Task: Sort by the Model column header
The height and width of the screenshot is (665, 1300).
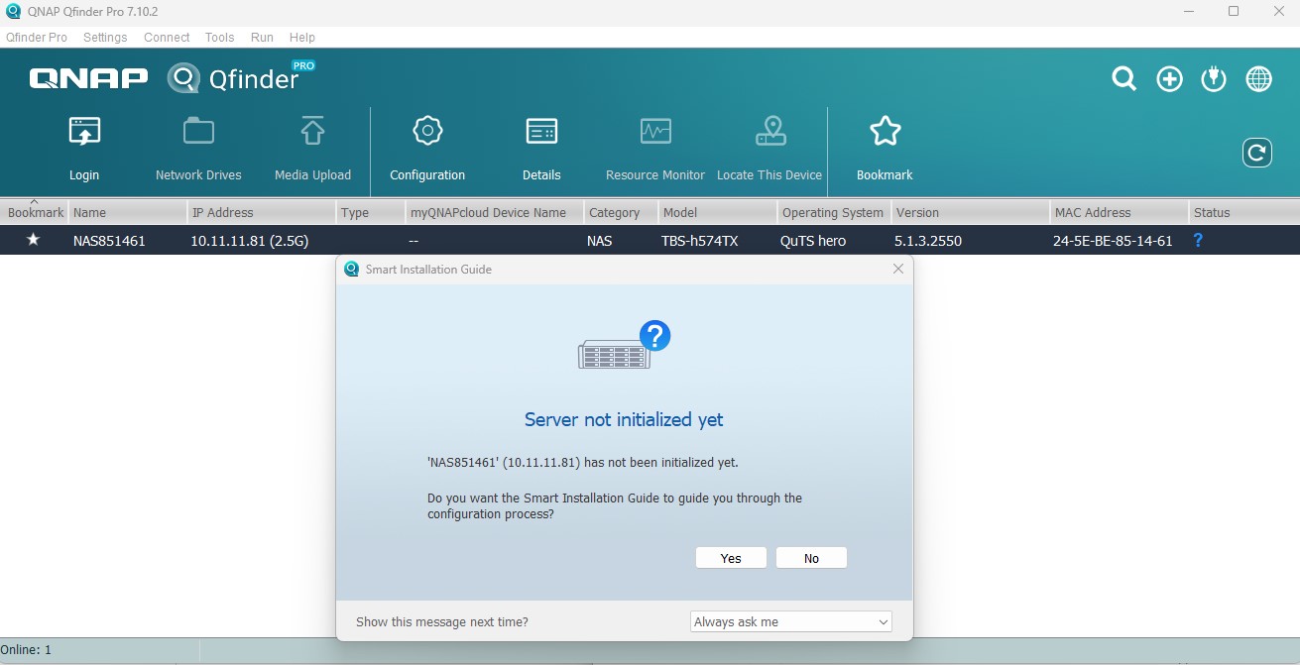Action: (718, 212)
